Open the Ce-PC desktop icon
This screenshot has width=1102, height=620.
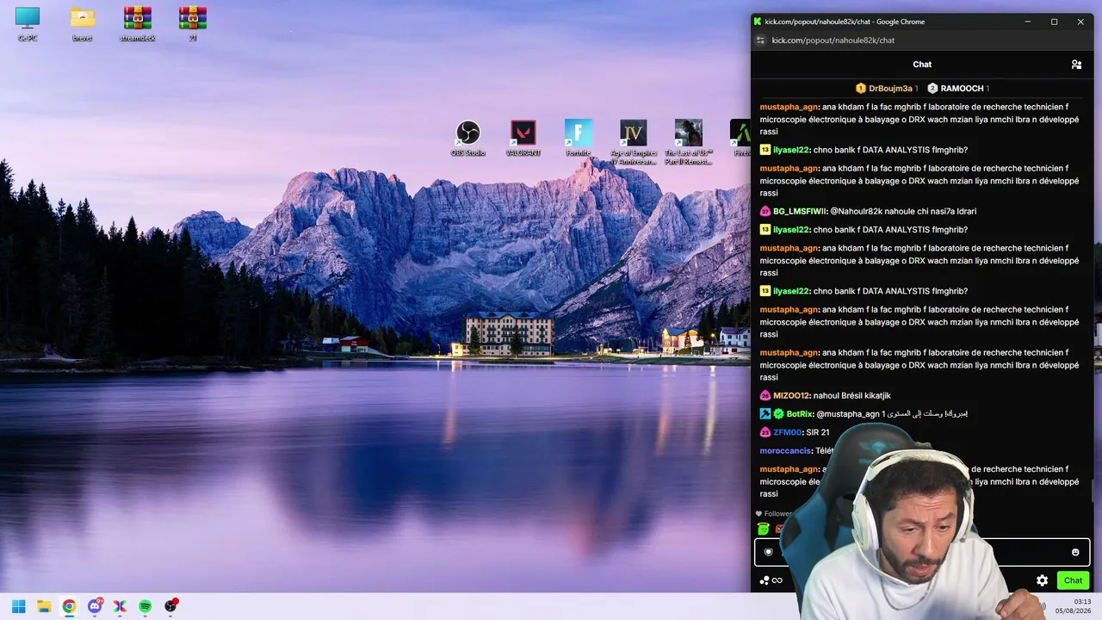pyautogui.click(x=28, y=24)
